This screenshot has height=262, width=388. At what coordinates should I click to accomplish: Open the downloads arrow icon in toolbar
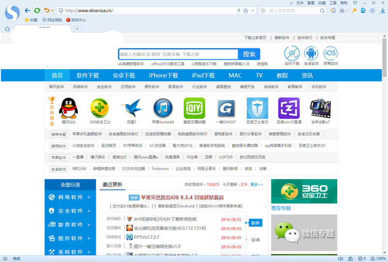382,11
